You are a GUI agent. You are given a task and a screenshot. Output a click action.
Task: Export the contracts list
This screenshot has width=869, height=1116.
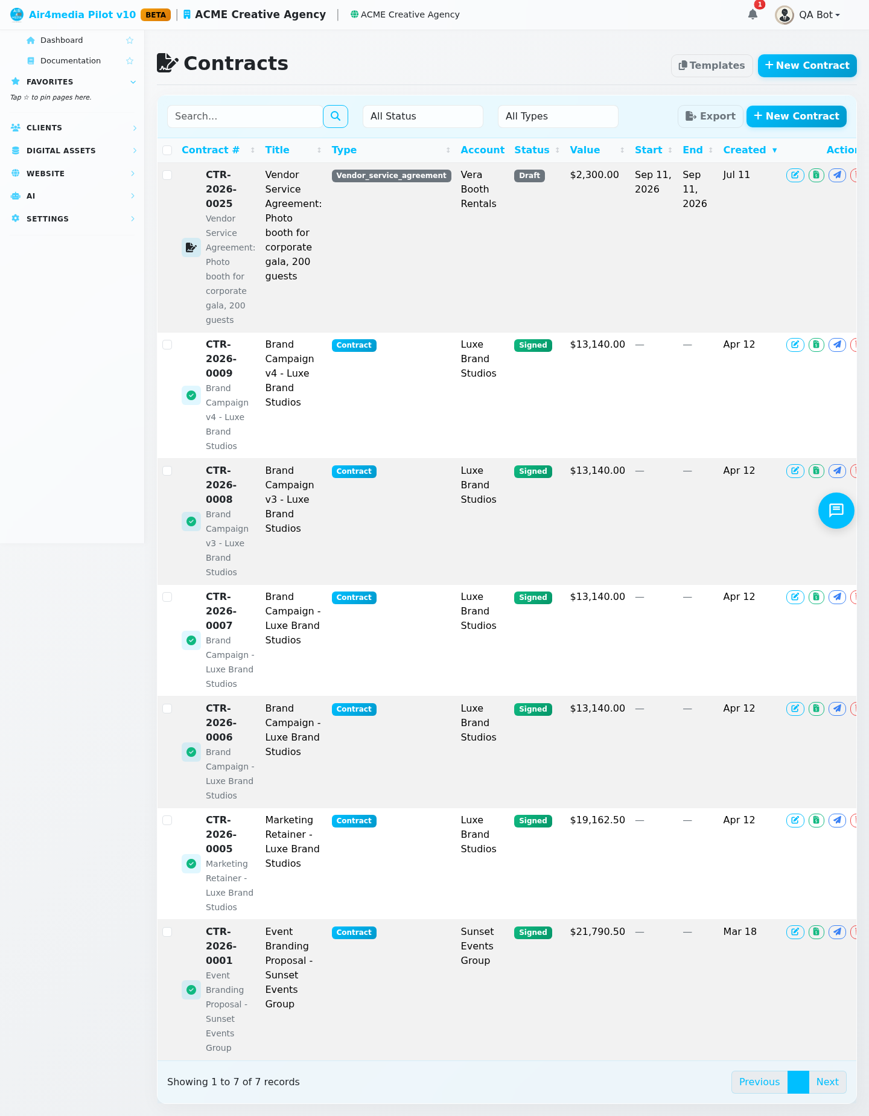[710, 116]
